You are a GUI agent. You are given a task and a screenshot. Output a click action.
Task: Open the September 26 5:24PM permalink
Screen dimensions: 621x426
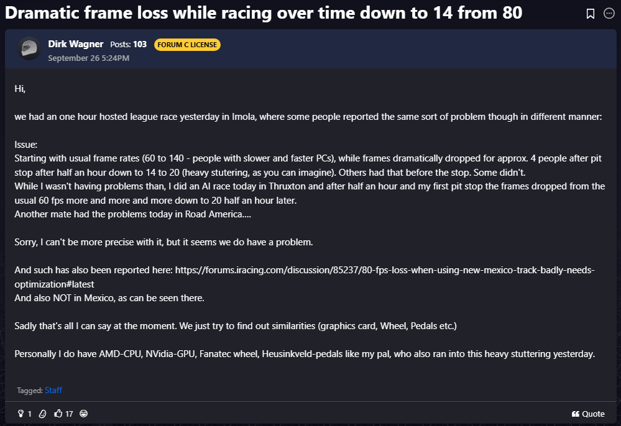[88, 58]
